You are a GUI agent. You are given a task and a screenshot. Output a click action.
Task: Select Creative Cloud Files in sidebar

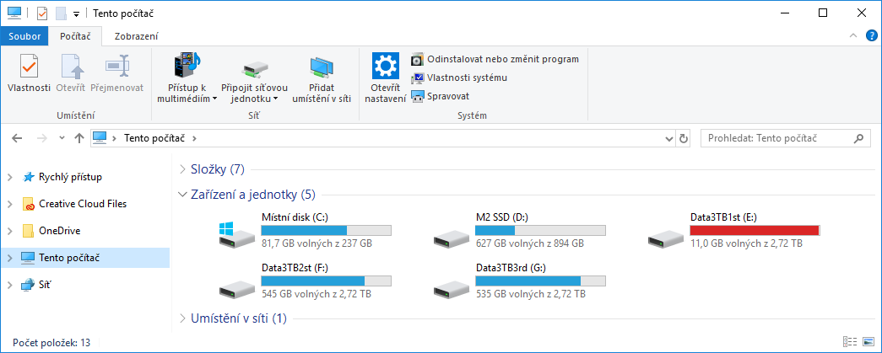pos(83,204)
